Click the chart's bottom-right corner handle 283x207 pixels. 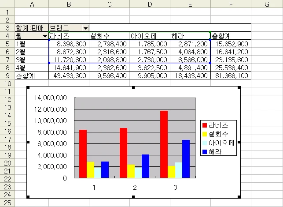click(x=239, y=197)
